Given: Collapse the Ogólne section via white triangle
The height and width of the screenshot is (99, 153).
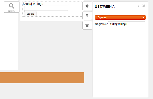Looking at the screenshot, I should pos(143,18).
